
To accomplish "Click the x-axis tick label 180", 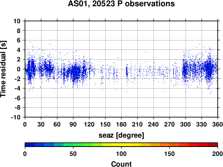I will tap(121, 124).
